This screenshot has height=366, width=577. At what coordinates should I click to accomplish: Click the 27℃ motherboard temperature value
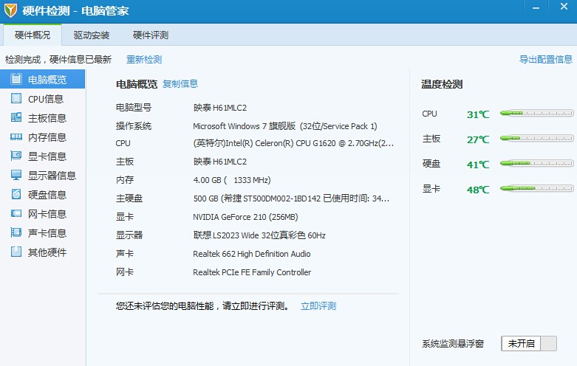tap(478, 139)
